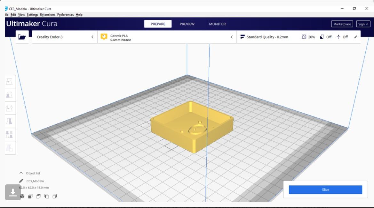Image resolution: width=374 pixels, height=208 pixels.
Task: Expand the Creality Ender-3 printer selector
Action: (64, 37)
